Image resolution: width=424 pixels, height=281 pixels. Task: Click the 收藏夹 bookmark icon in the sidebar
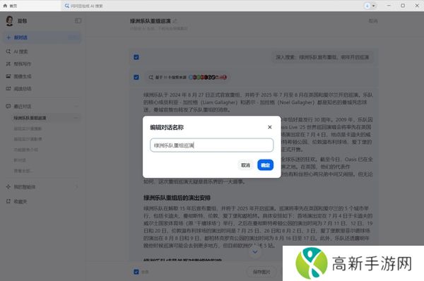click(x=8, y=201)
